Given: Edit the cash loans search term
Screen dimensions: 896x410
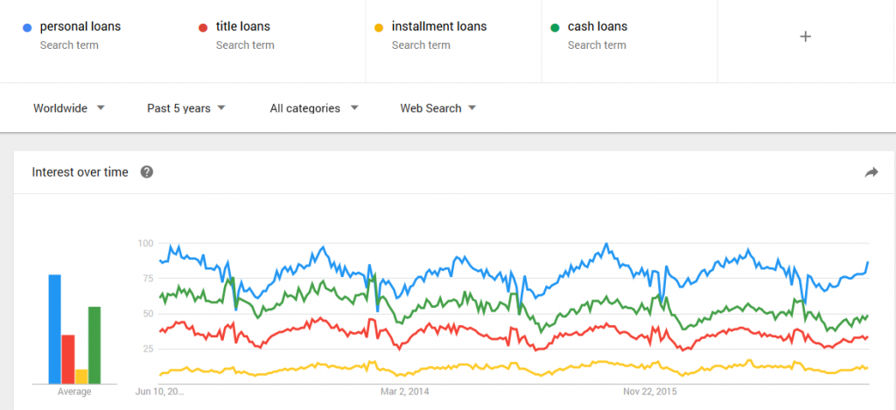Looking at the screenshot, I should 598,26.
